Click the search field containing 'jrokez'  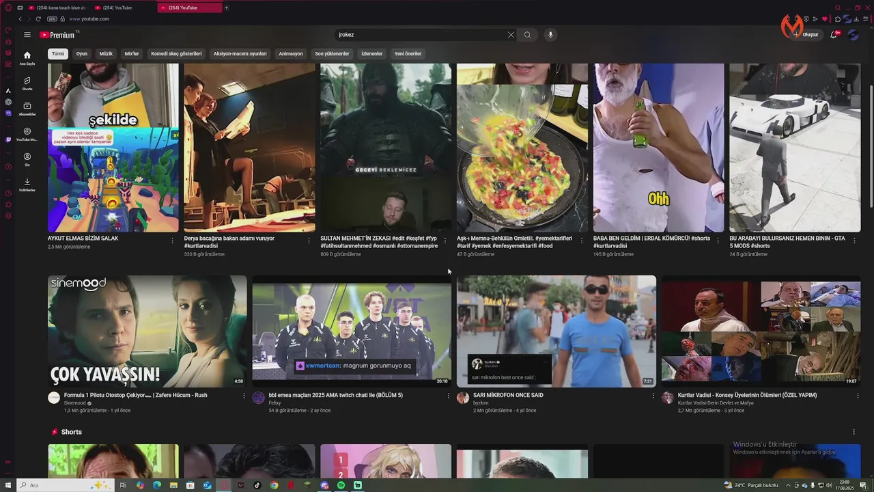coord(420,35)
